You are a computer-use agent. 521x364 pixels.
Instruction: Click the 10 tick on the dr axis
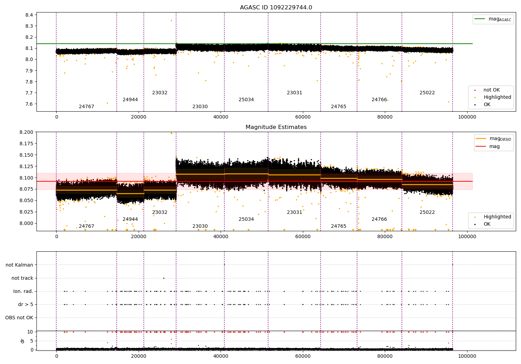point(30,332)
